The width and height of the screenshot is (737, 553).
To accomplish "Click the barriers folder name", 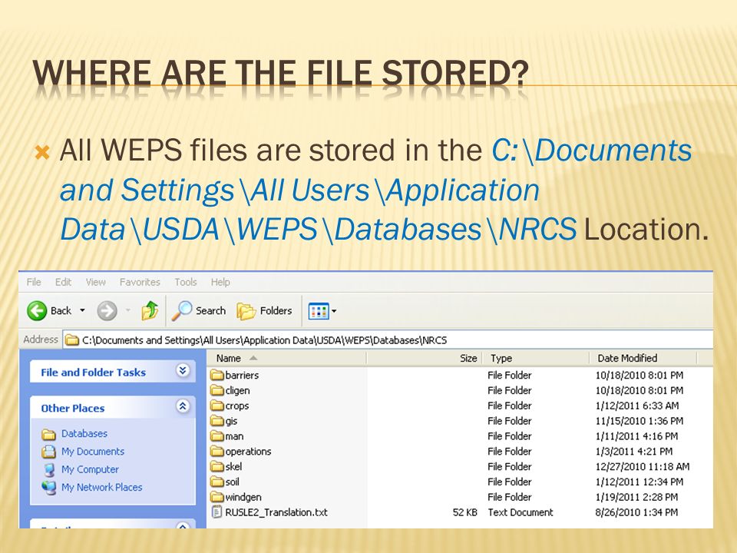I will (242, 376).
